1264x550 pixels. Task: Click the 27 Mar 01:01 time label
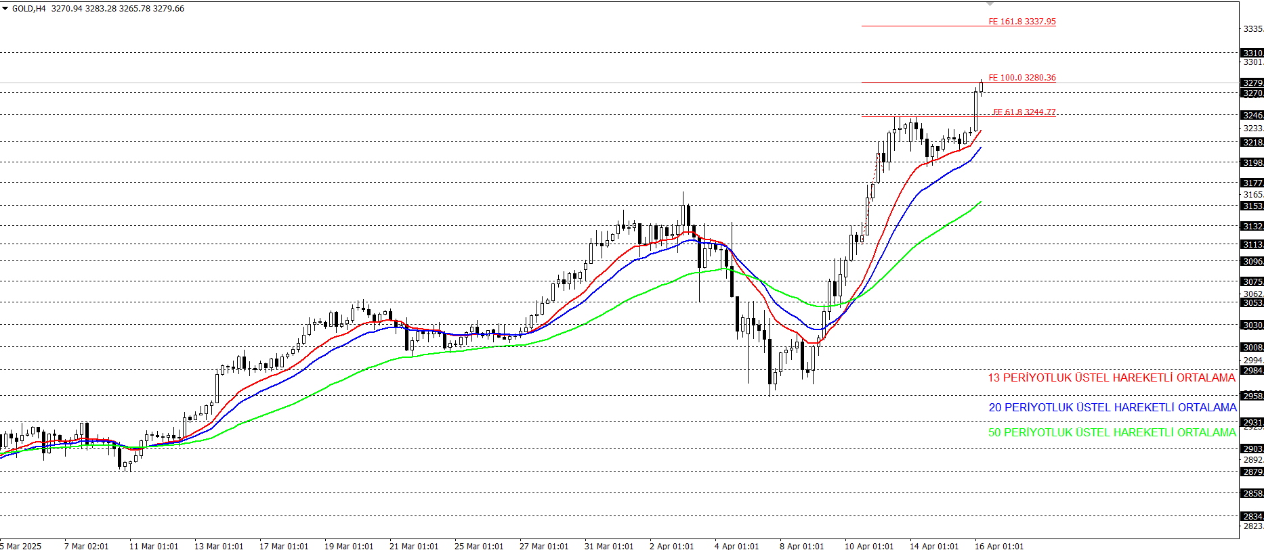coord(544,546)
